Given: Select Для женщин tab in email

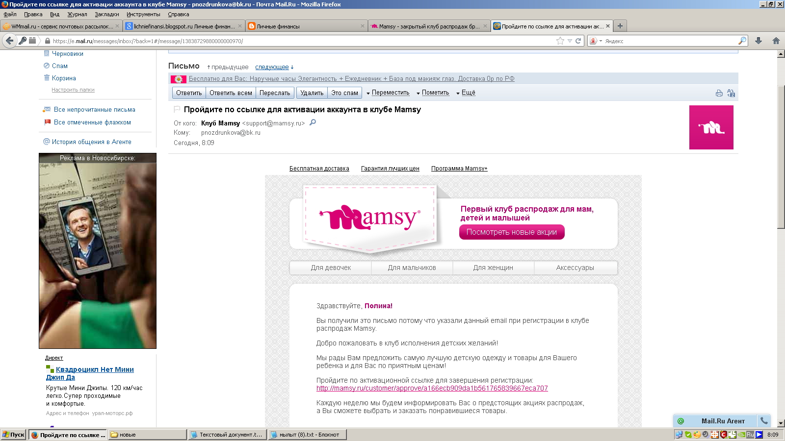Looking at the screenshot, I should (x=493, y=268).
